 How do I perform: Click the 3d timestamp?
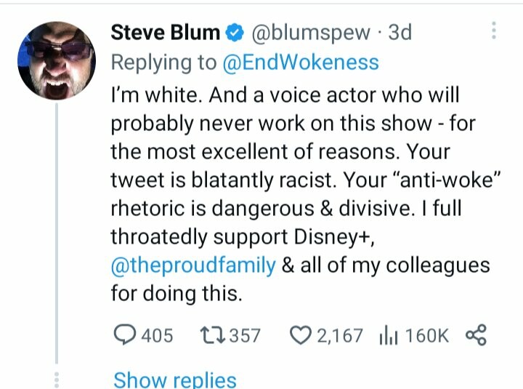click(400, 33)
